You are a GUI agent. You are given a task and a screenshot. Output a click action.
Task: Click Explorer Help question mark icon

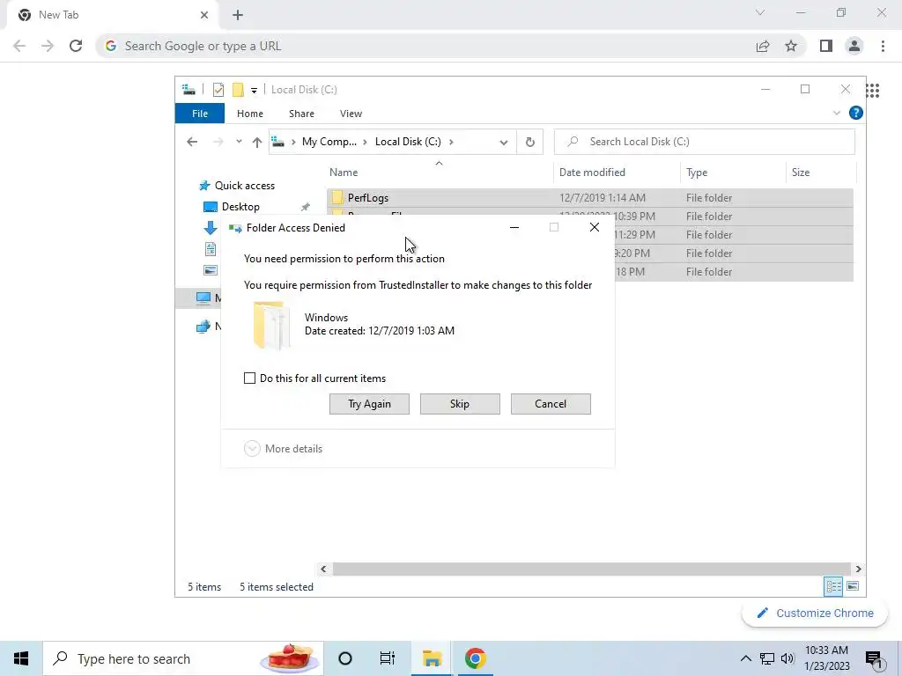tap(855, 113)
